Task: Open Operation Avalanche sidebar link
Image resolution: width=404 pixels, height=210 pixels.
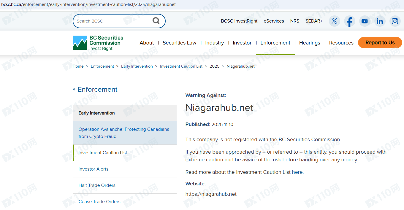Action: pos(125,133)
